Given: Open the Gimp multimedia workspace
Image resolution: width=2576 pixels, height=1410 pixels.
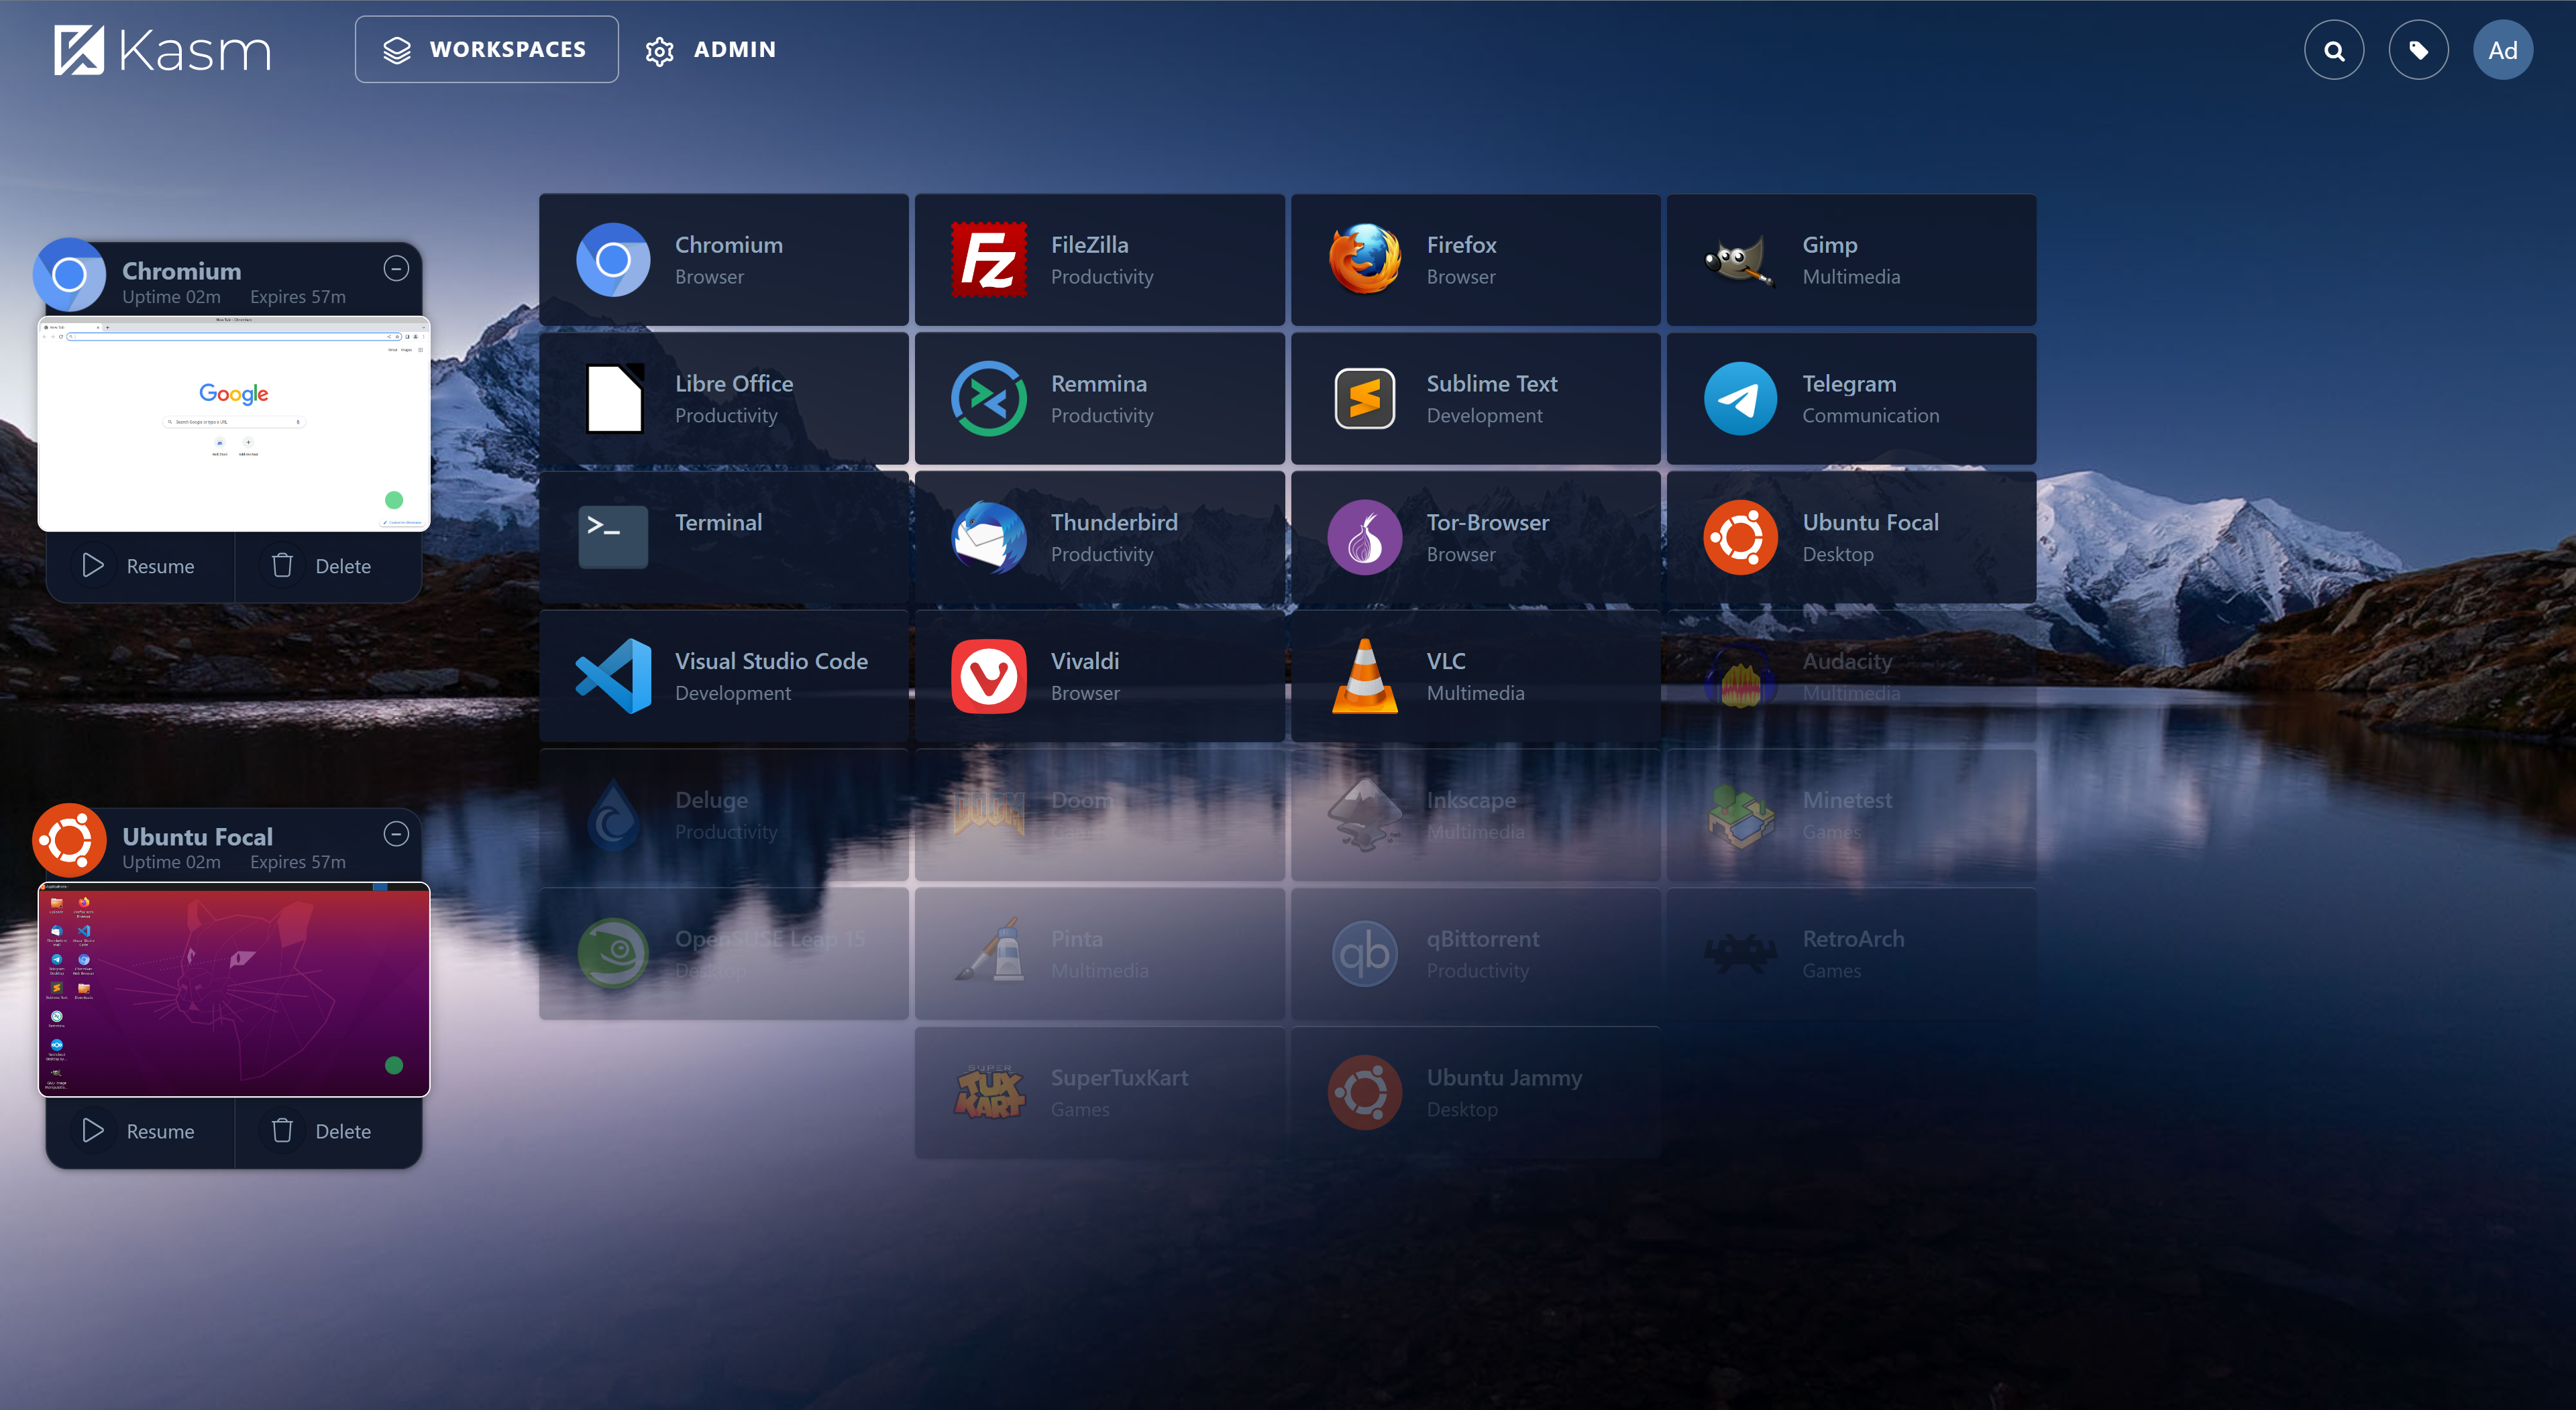Looking at the screenshot, I should coord(1850,260).
